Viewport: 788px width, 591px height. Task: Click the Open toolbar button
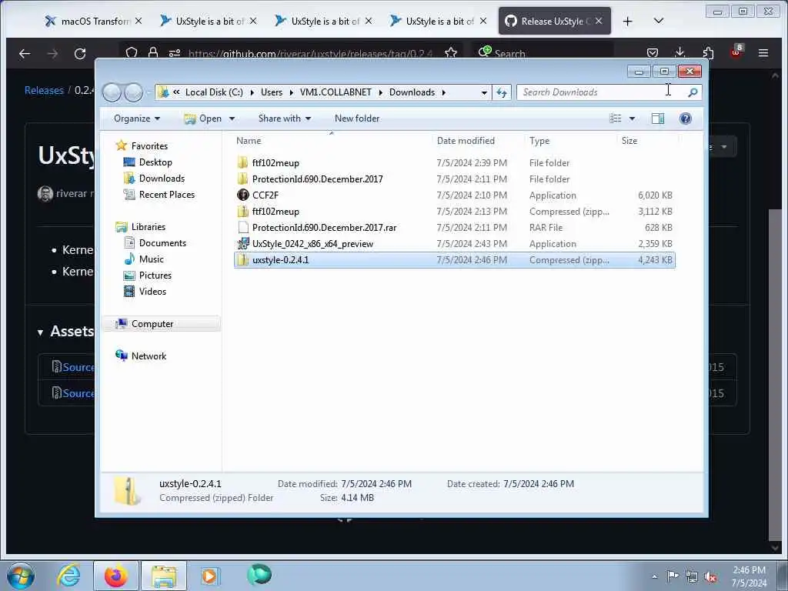203,119
